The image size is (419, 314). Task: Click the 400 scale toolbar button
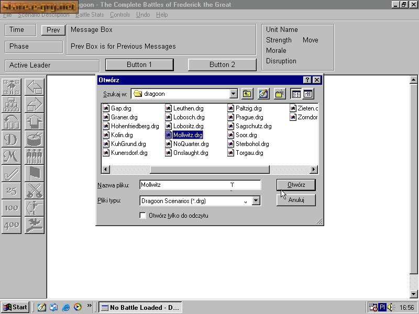click(x=12, y=225)
